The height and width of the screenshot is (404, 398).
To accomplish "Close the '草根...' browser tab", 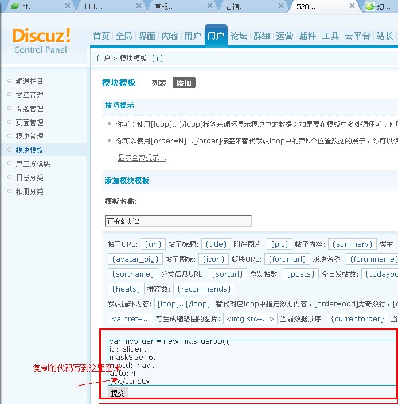I will point(210,6).
